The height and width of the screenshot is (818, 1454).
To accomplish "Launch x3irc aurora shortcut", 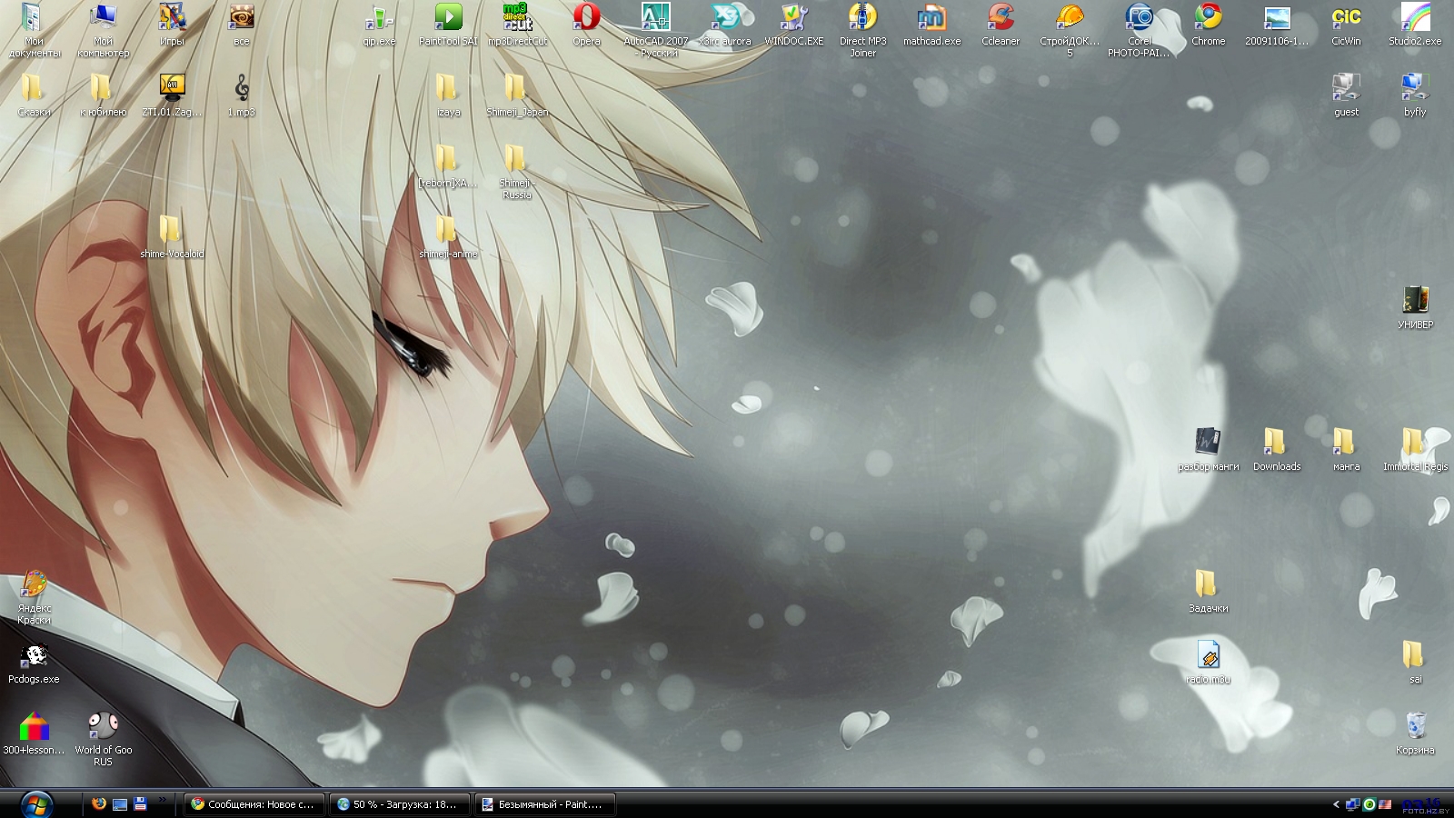I will (724, 25).
